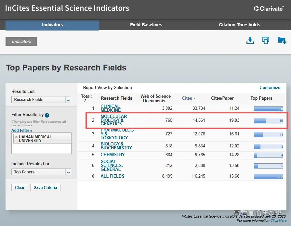Switch to the Field Baselines tab

click(146, 25)
